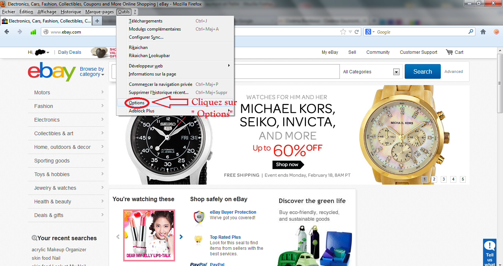This screenshot has width=503, height=266.
Task: Open My eBay link
Action: click(330, 52)
